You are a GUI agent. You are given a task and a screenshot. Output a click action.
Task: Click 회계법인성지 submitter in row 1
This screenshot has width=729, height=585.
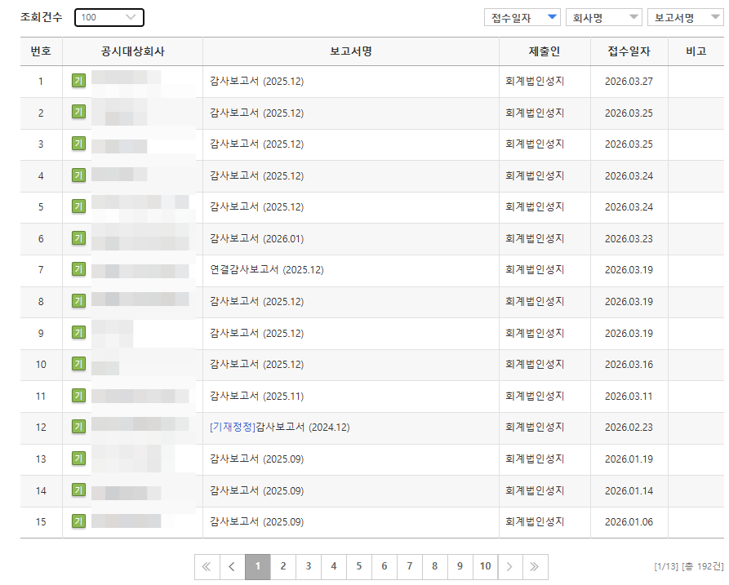[x=535, y=82]
